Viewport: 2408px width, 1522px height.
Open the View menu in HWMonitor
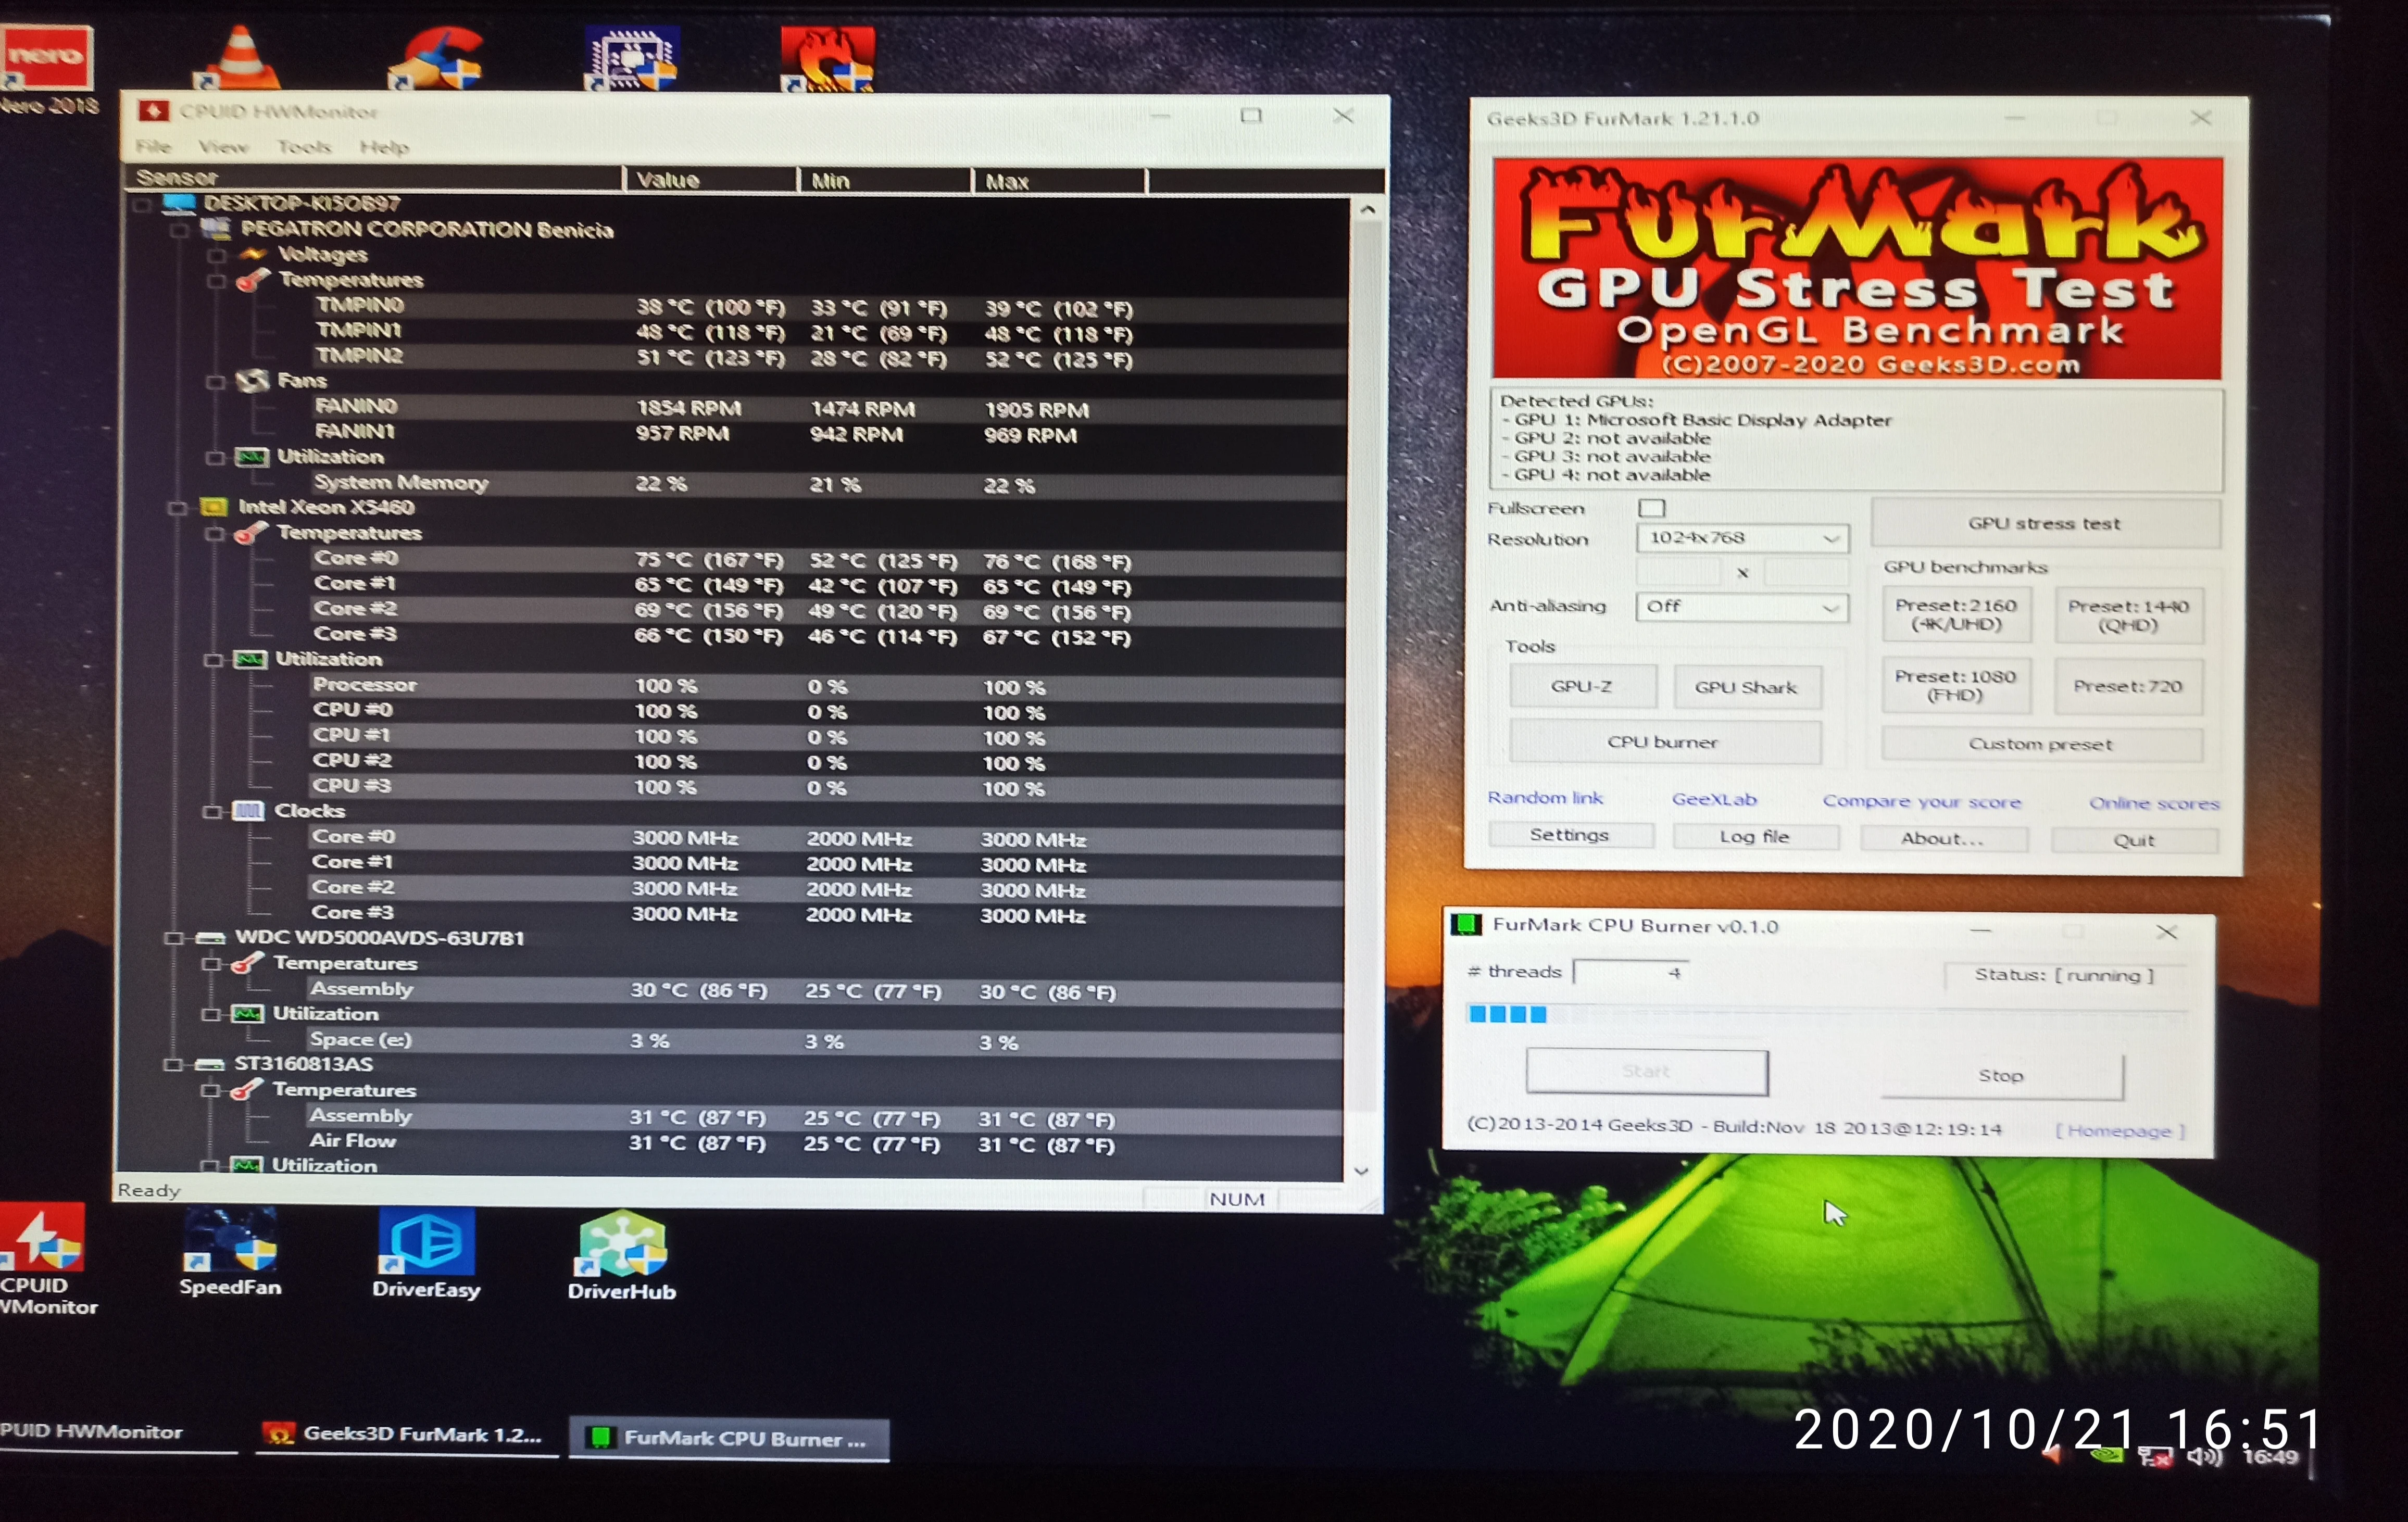click(223, 147)
